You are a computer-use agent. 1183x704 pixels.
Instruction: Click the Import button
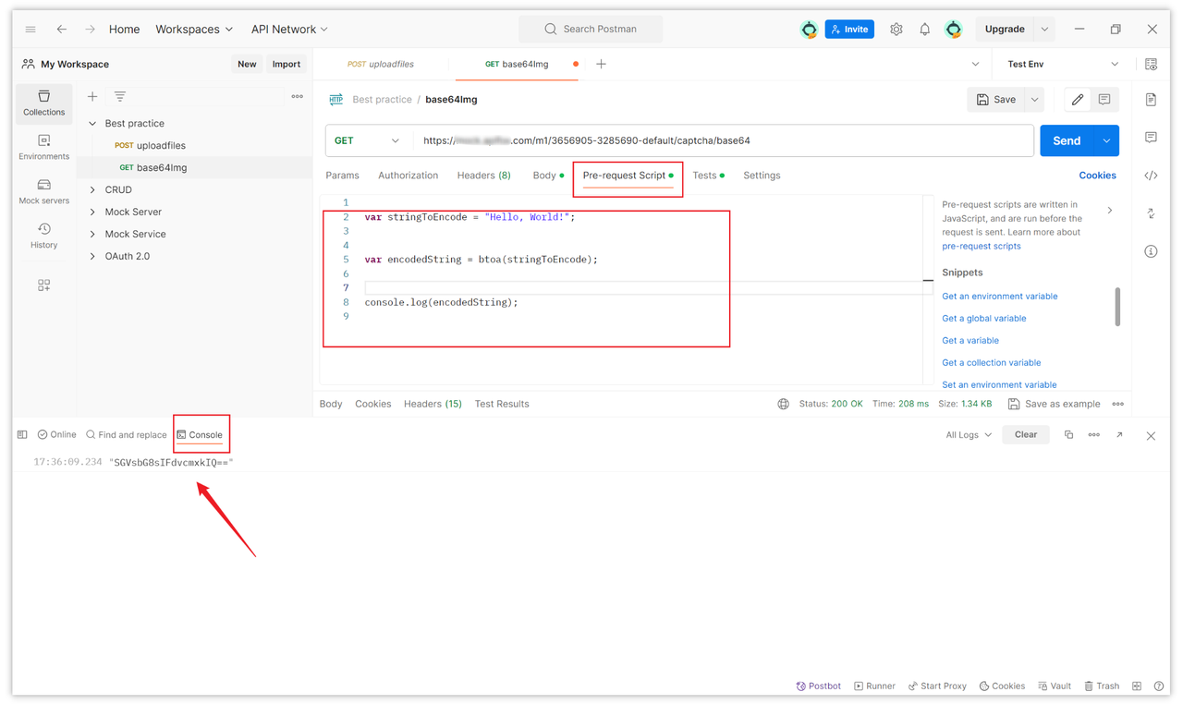[286, 64]
